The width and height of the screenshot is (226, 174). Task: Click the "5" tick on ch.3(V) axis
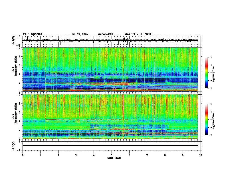click(20, 141)
